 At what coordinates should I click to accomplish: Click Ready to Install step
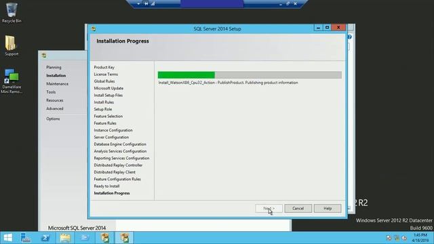tap(106, 186)
